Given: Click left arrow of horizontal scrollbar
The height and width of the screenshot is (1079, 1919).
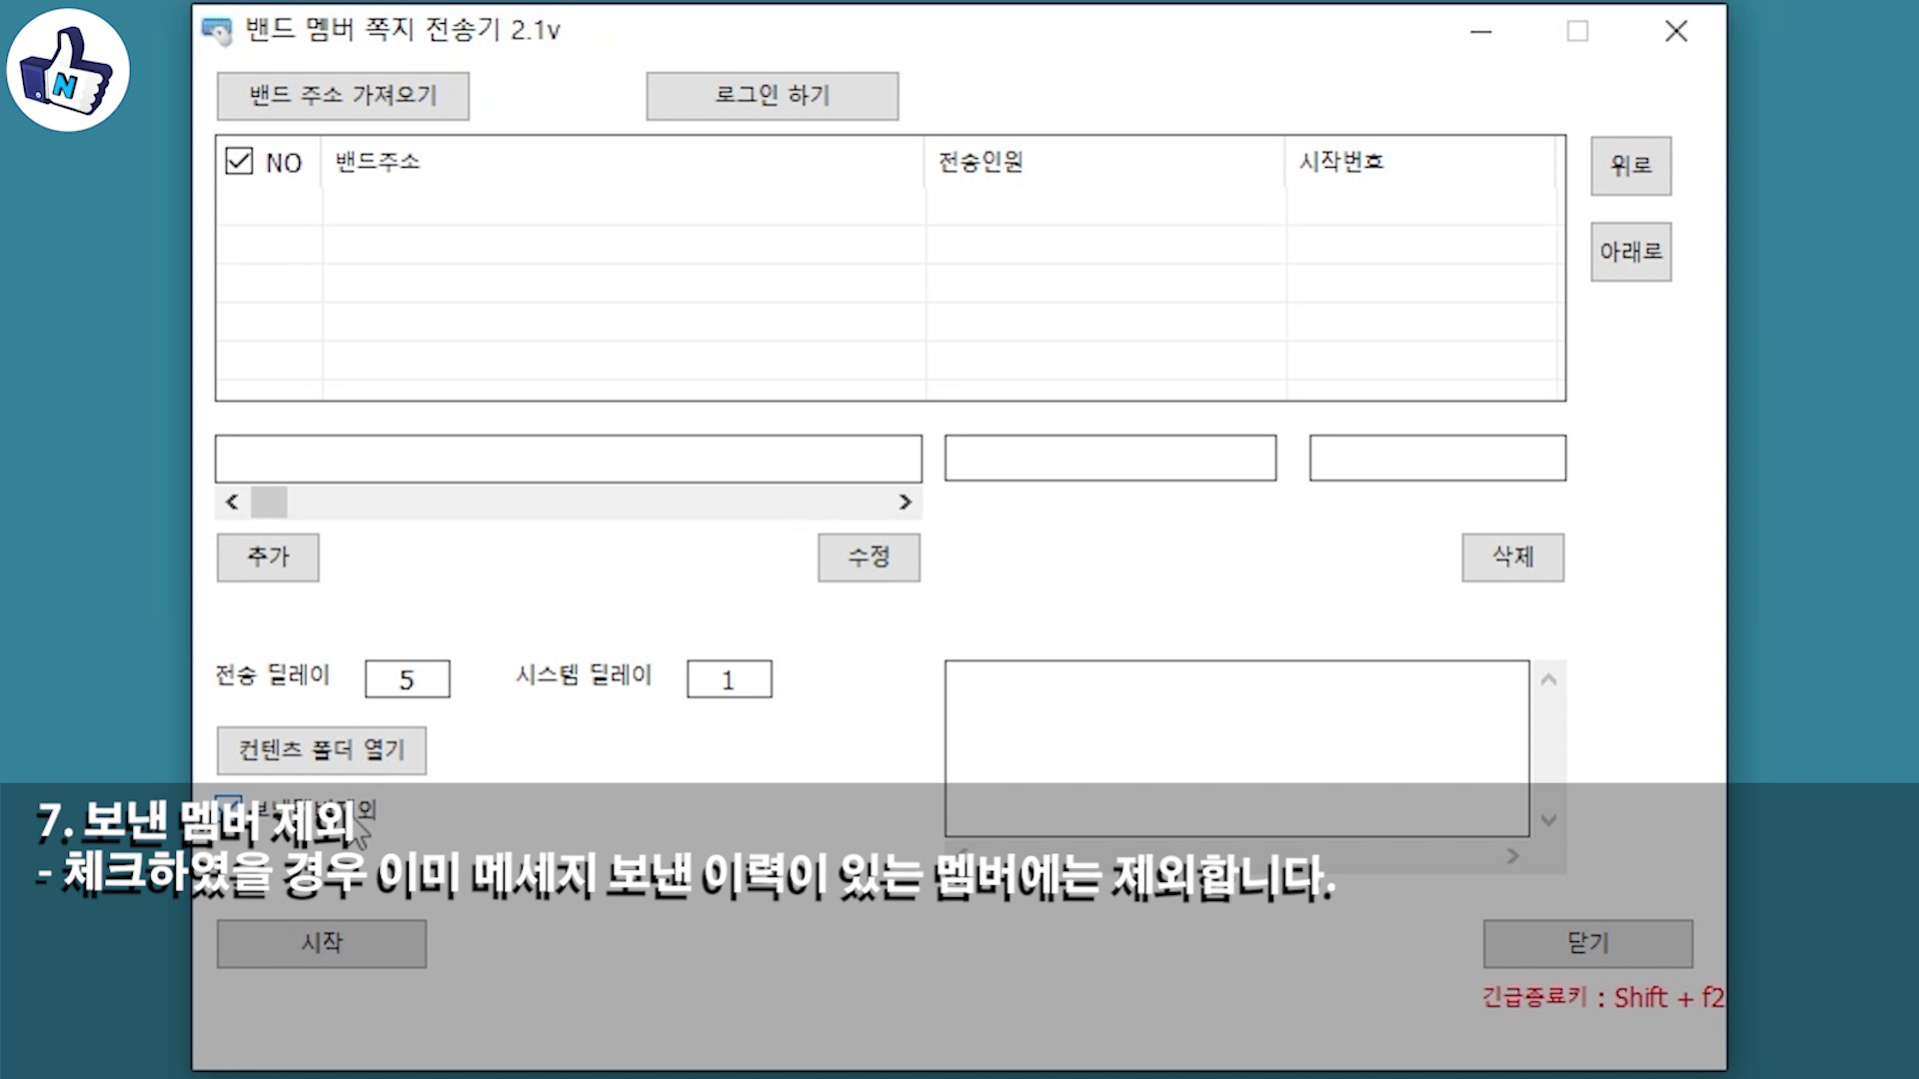Looking at the screenshot, I should (x=232, y=503).
